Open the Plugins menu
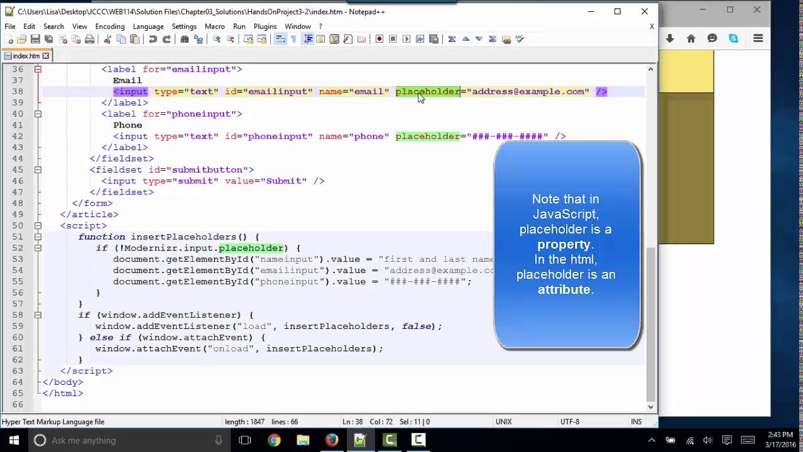 [x=265, y=26]
